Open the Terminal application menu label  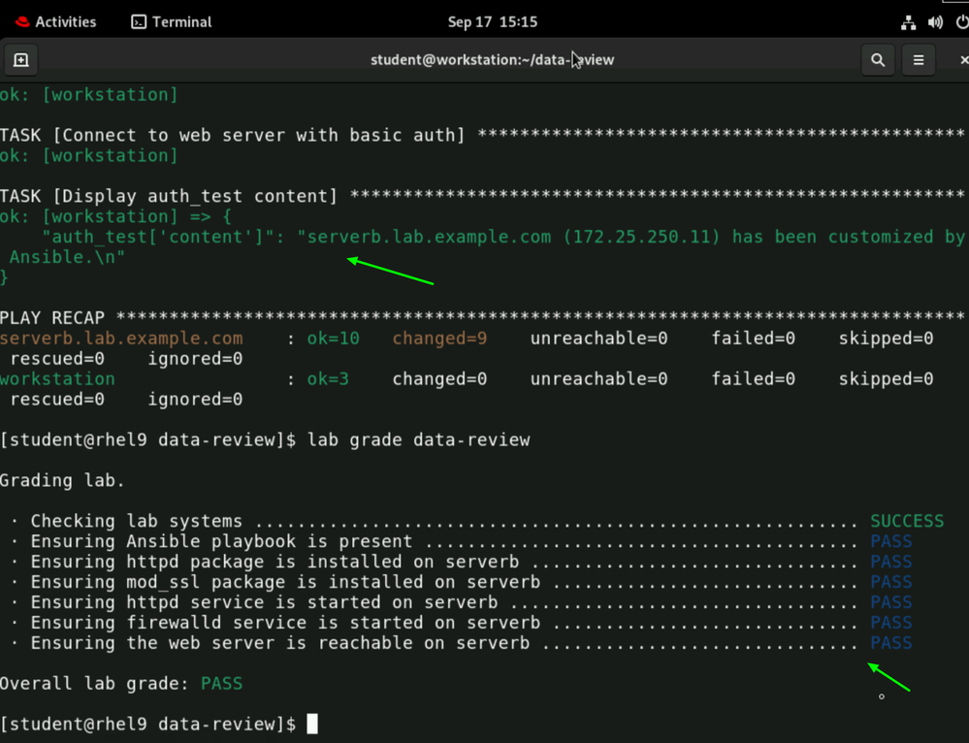[181, 21]
